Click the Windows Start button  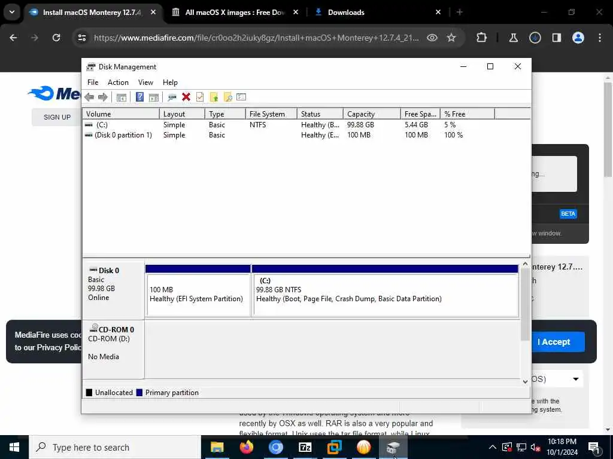click(14, 447)
